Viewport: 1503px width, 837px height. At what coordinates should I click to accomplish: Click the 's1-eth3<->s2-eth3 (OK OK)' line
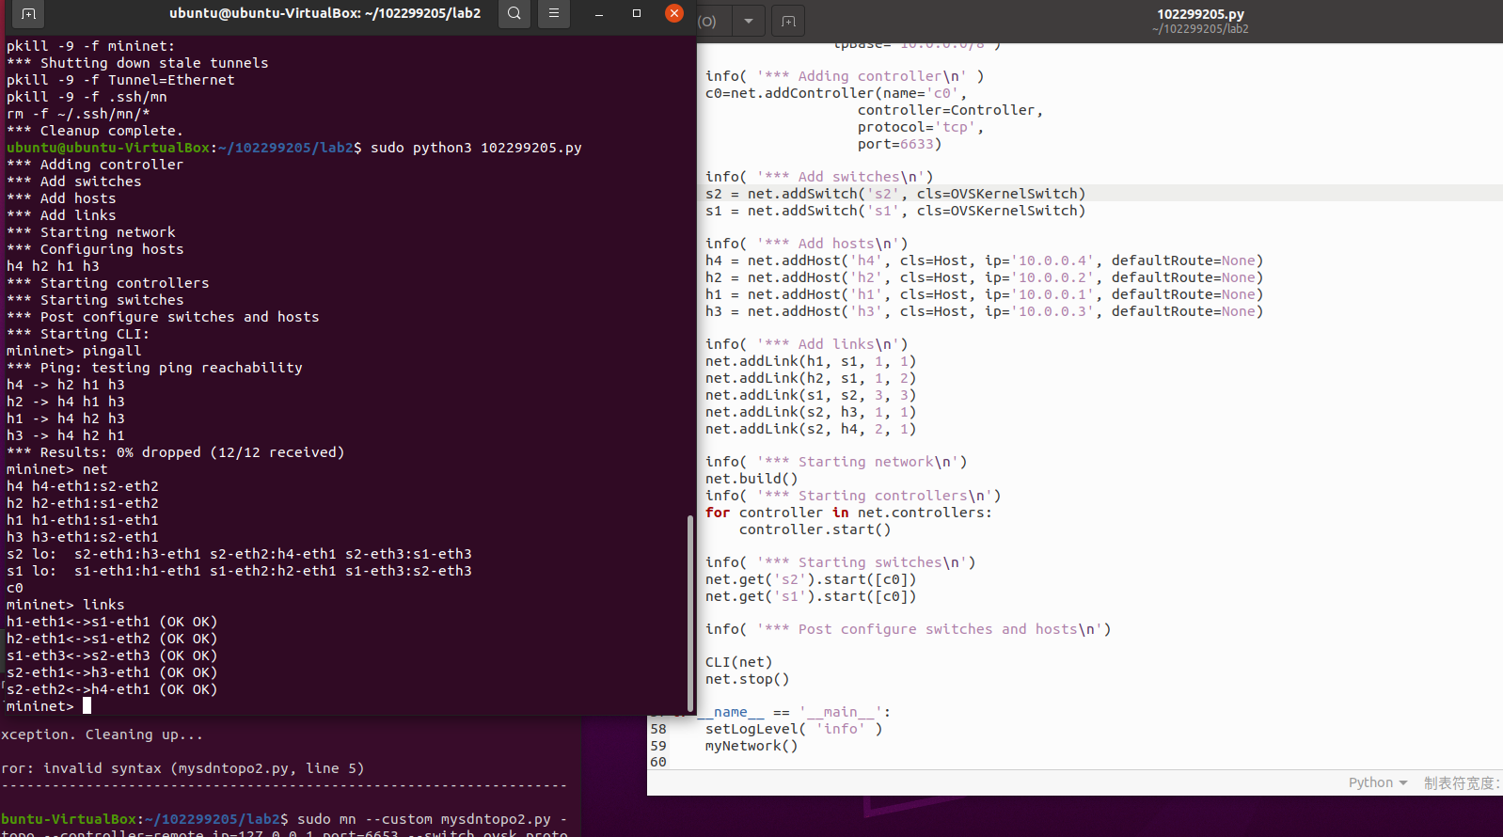point(112,655)
